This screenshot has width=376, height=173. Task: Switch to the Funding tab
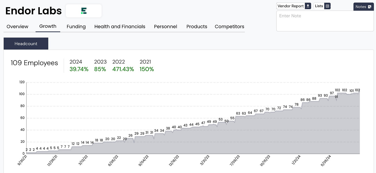click(76, 26)
